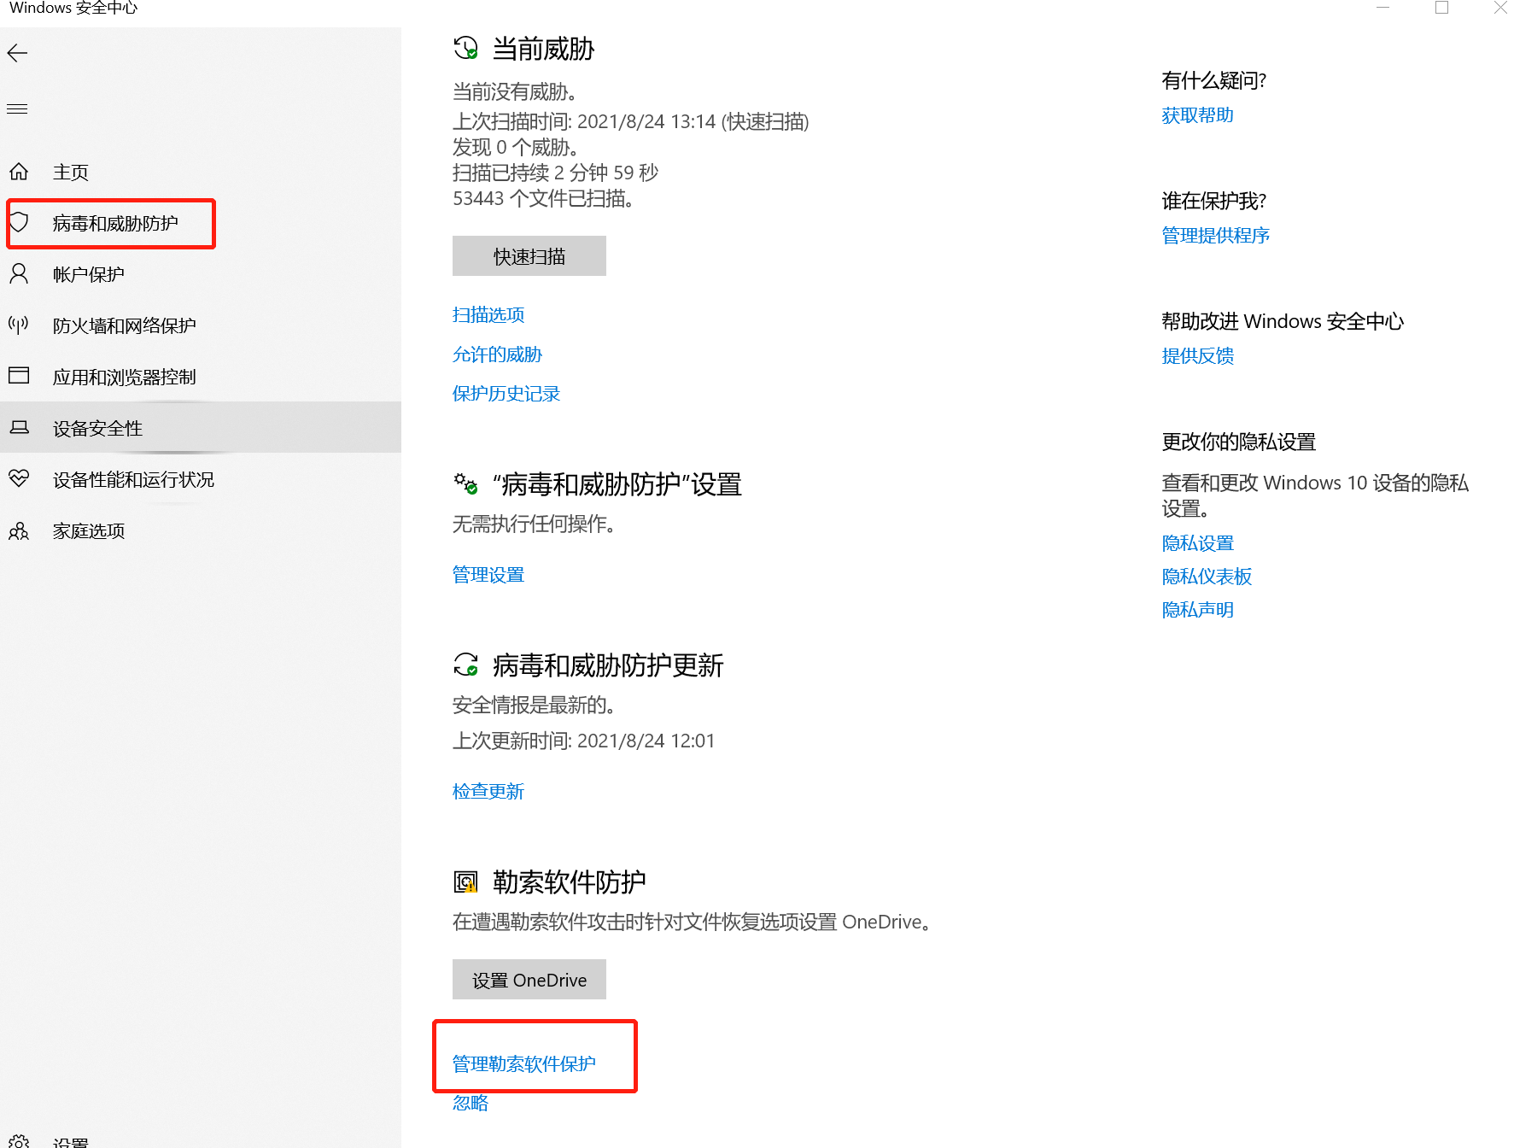The width and height of the screenshot is (1514, 1148).
Task: Click the family options people icon
Action: (x=19, y=530)
